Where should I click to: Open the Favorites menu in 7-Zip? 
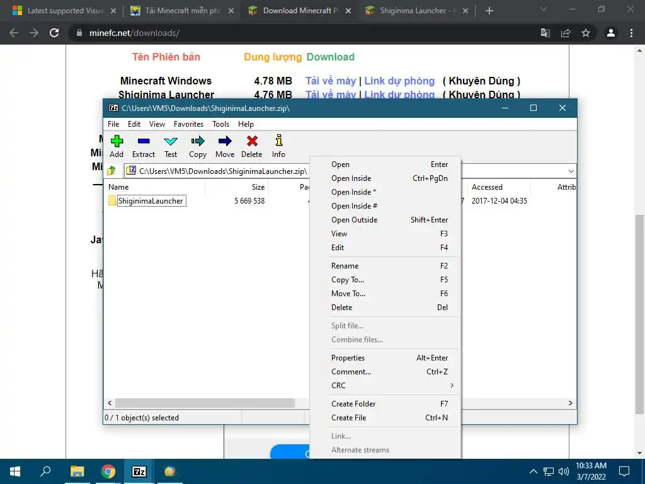click(x=188, y=124)
